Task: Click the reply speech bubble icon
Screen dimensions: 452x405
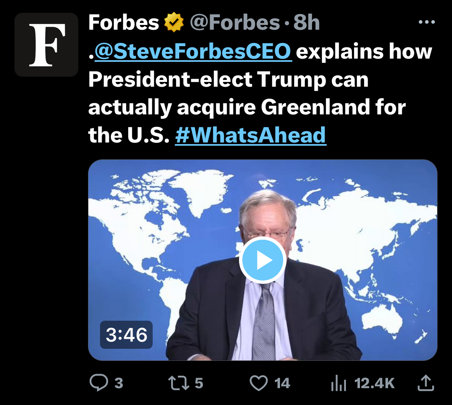Action: click(x=98, y=383)
